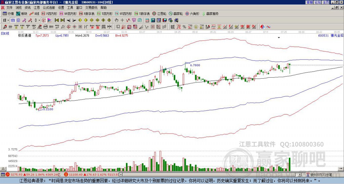The width and height of the screenshot is (344, 184).
Task: Open the 9P四方形 tool
Action: pyautogui.click(x=68, y=13)
